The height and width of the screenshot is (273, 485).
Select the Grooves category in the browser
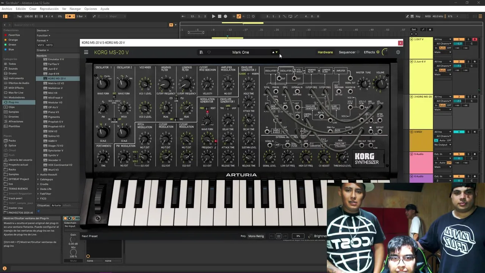click(x=13, y=117)
